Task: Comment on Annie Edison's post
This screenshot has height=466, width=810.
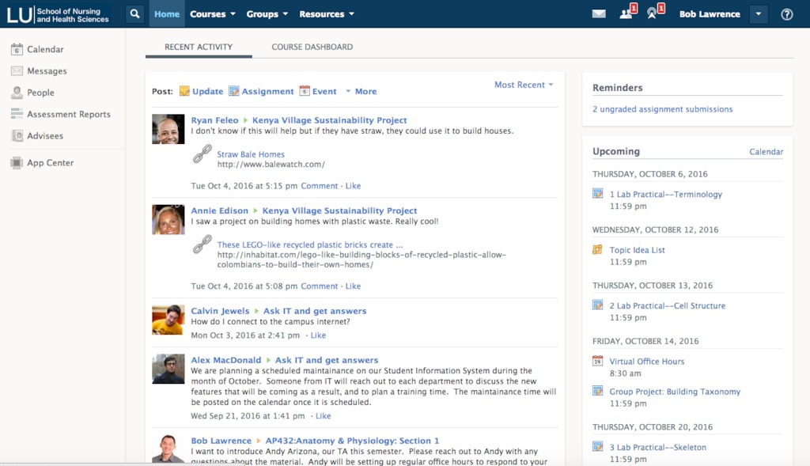Action: pos(320,286)
